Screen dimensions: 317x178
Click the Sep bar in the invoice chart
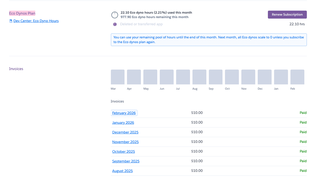[216, 77]
